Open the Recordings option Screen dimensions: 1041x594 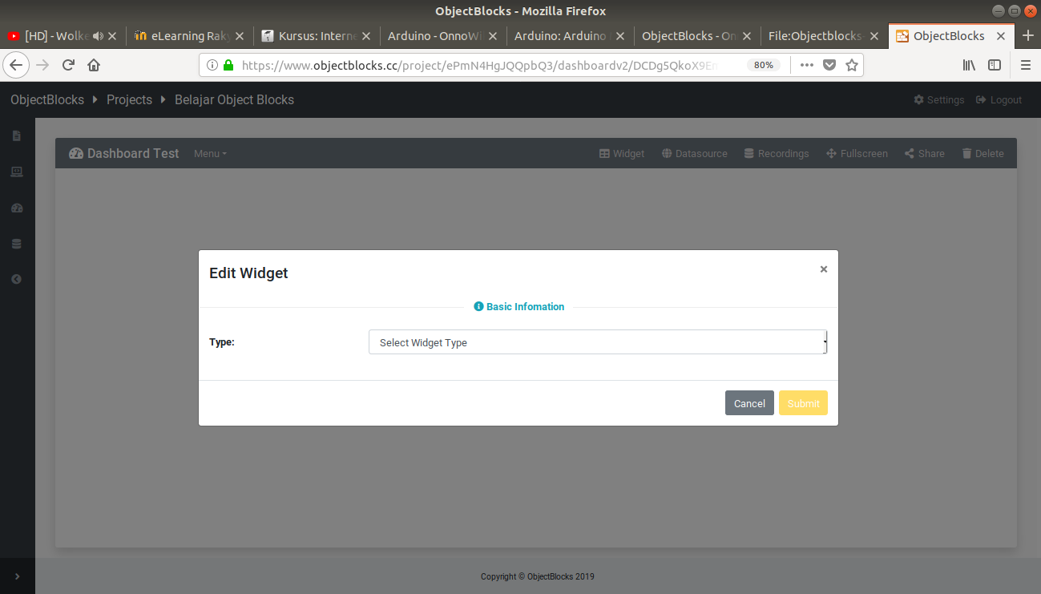[x=777, y=154]
